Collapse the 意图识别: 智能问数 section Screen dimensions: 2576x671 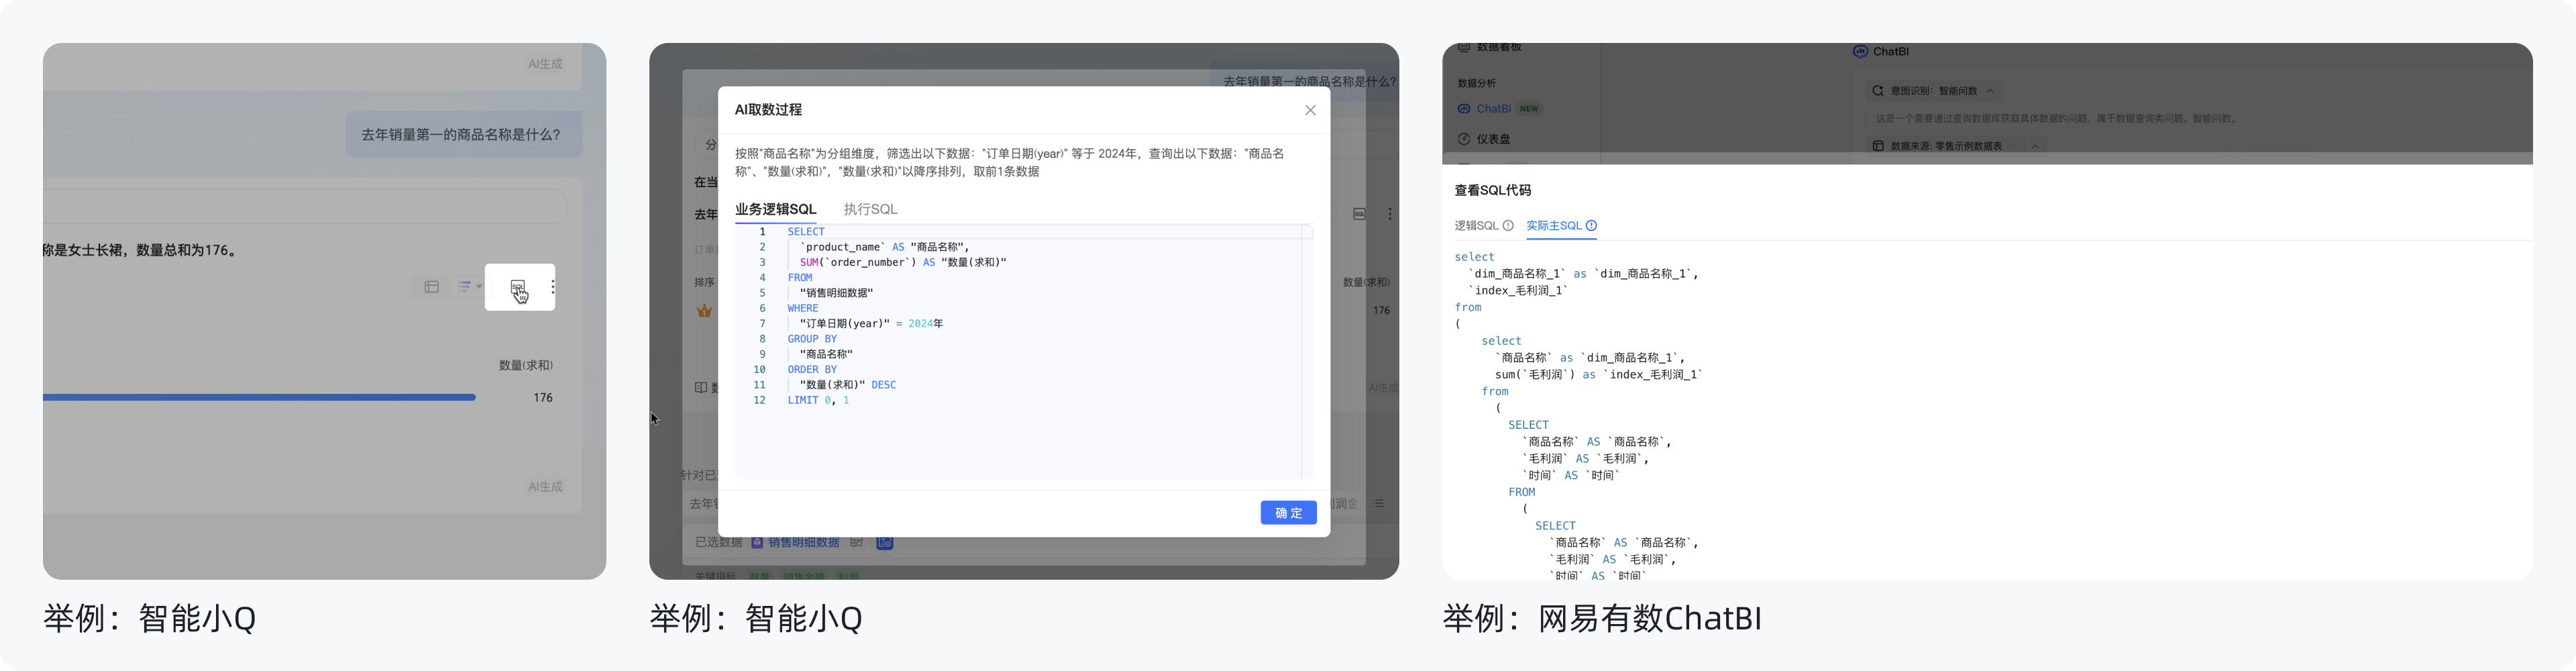pos(1990,91)
